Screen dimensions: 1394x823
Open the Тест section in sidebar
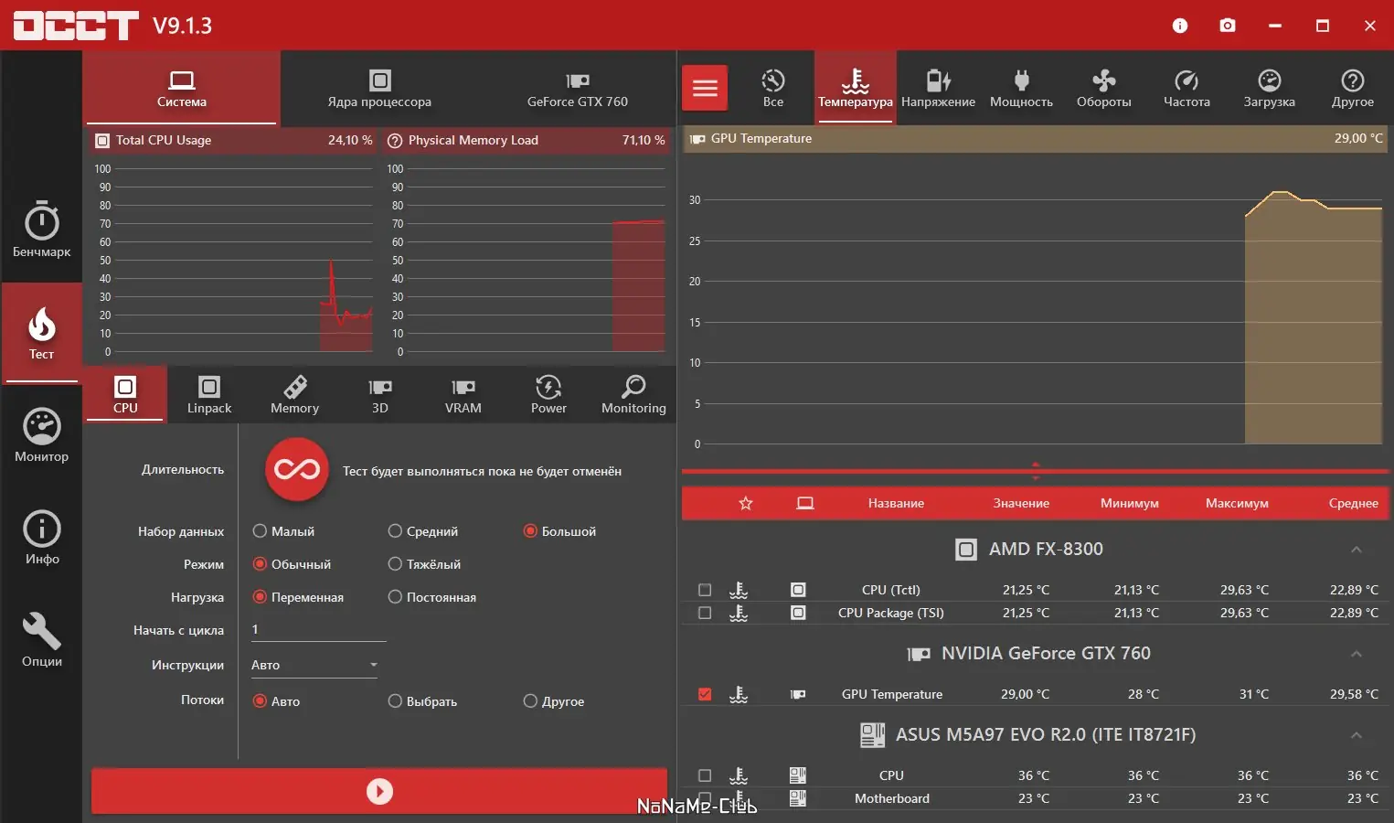click(x=41, y=333)
